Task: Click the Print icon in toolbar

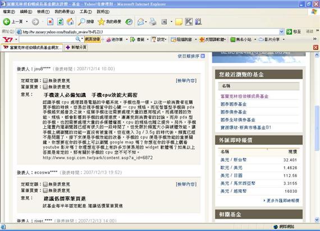Action: click(x=153, y=22)
